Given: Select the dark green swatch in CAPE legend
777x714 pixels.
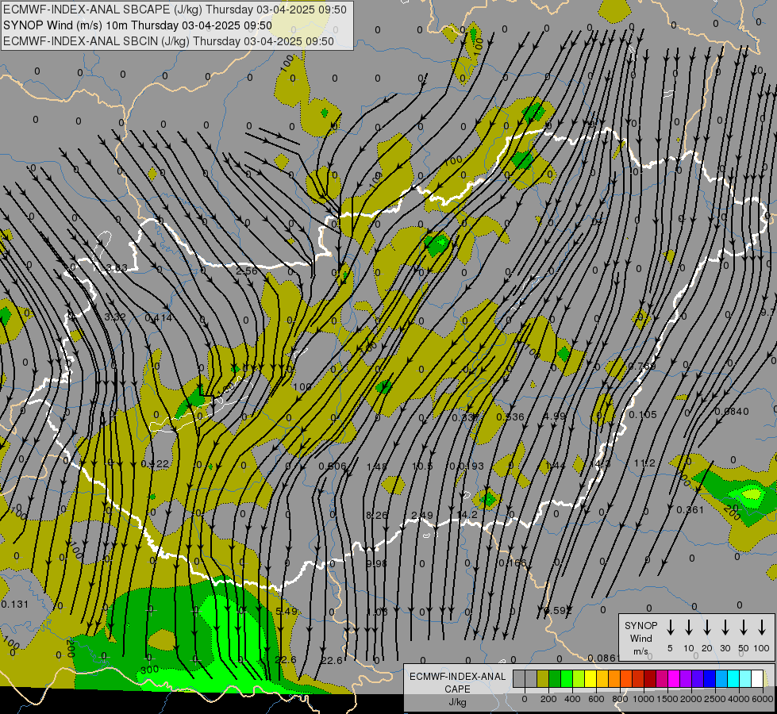Looking at the screenshot, I should click(x=555, y=678).
